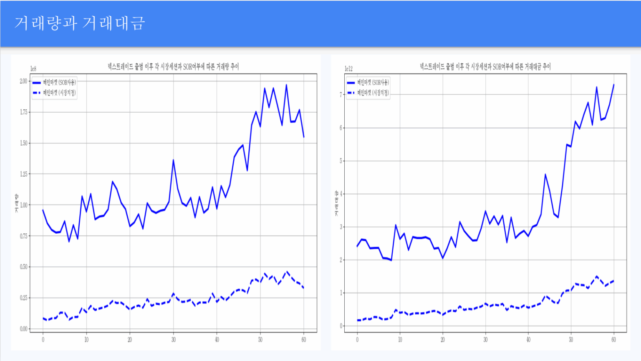Select the left chart title about 거래량 추이
641x361 pixels.
[x=173, y=66]
